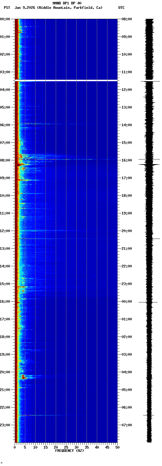Click the frequency axis value 25
Viewport: 162px width, 466px height.
[x=66, y=447]
